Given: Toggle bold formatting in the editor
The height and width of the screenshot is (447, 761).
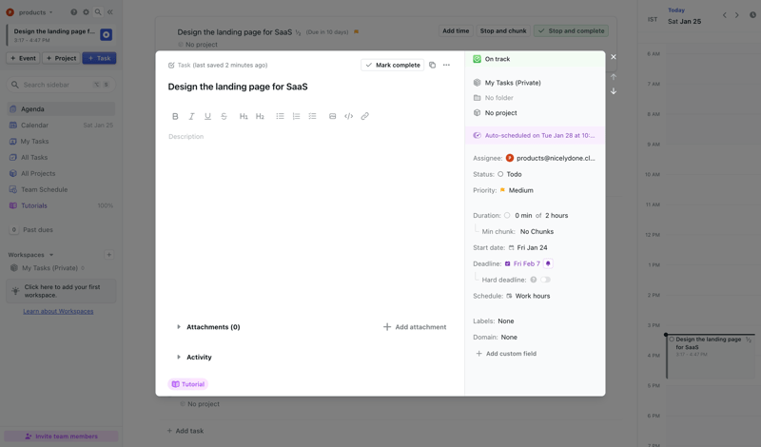Looking at the screenshot, I should click(x=175, y=116).
